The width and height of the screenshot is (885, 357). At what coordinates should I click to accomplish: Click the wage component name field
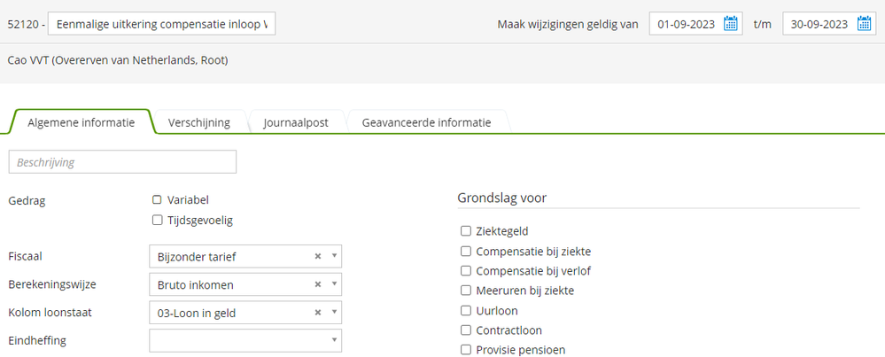click(161, 24)
